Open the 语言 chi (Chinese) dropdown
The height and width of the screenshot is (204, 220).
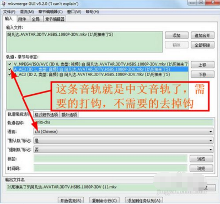pos(124,132)
